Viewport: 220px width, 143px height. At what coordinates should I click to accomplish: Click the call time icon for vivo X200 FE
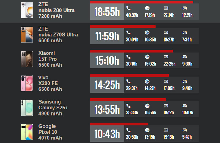(128, 81)
